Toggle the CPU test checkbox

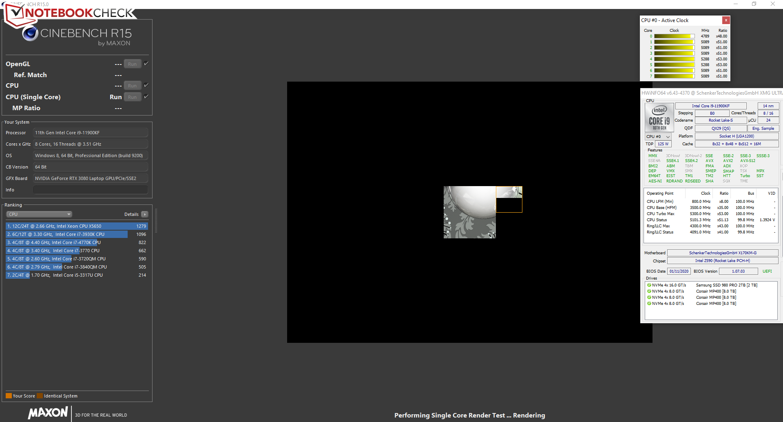[146, 85]
